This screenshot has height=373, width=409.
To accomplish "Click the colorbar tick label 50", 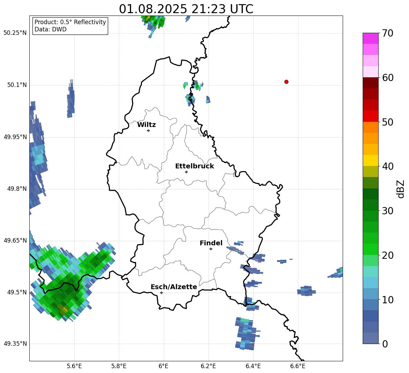I will [387, 122].
